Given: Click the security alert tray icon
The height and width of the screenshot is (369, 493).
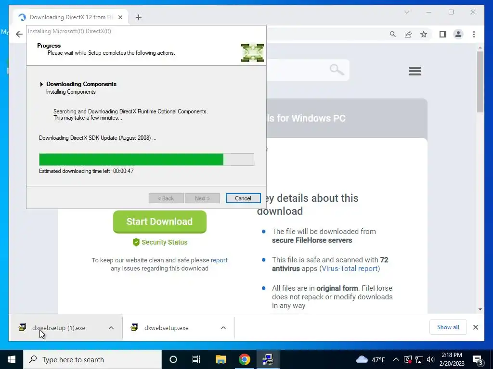Looking at the screenshot, I should click(407, 359).
